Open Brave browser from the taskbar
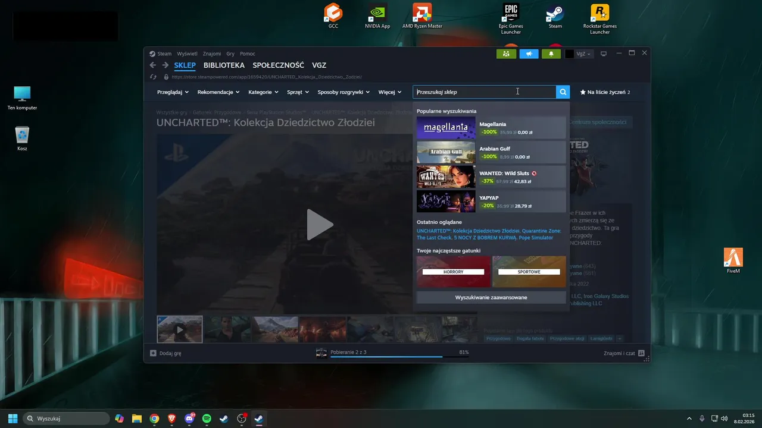This screenshot has width=762, height=428. pos(171,418)
